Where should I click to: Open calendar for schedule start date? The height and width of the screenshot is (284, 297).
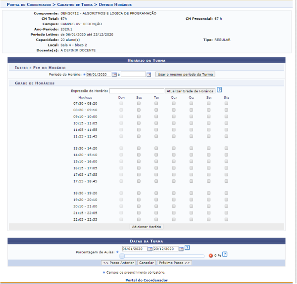114,75
